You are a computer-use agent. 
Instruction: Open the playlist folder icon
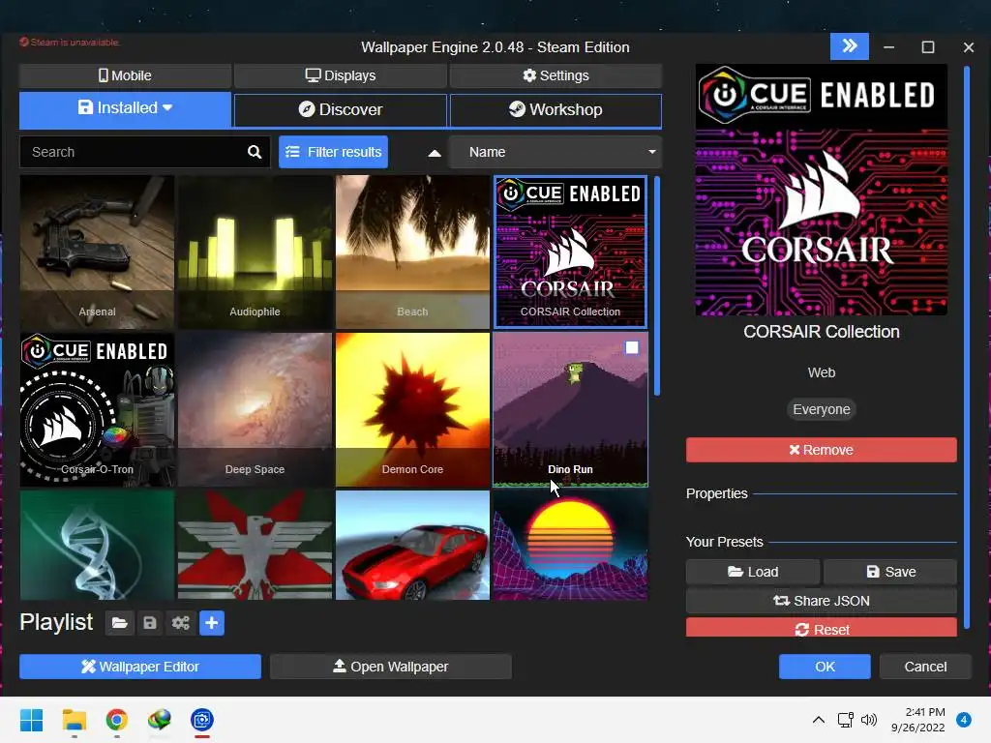tap(119, 623)
